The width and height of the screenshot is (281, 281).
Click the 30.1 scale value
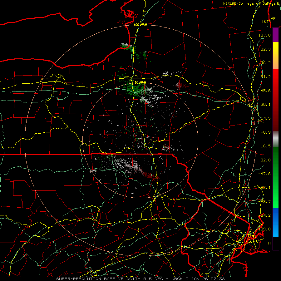pyautogui.click(x=266, y=105)
